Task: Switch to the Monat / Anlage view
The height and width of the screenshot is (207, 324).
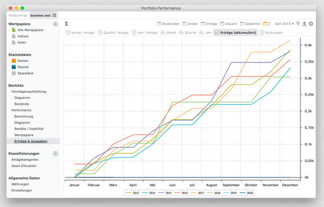Action: pyautogui.click(x=80, y=32)
